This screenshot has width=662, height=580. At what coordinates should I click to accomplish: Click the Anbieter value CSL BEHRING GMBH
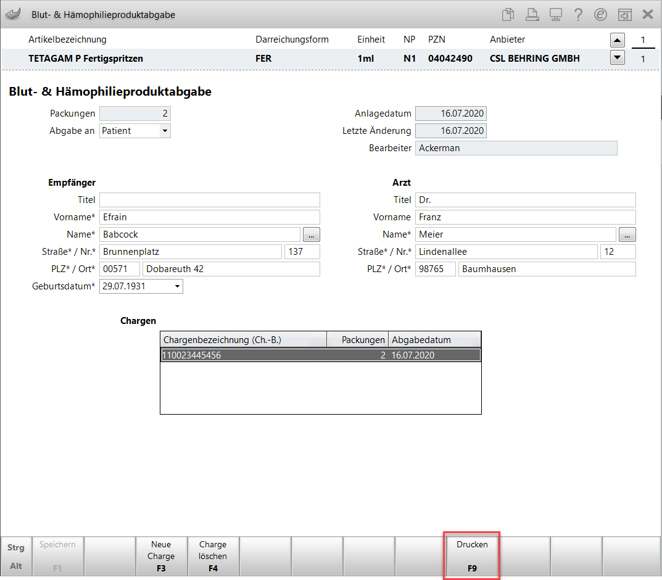tap(534, 59)
